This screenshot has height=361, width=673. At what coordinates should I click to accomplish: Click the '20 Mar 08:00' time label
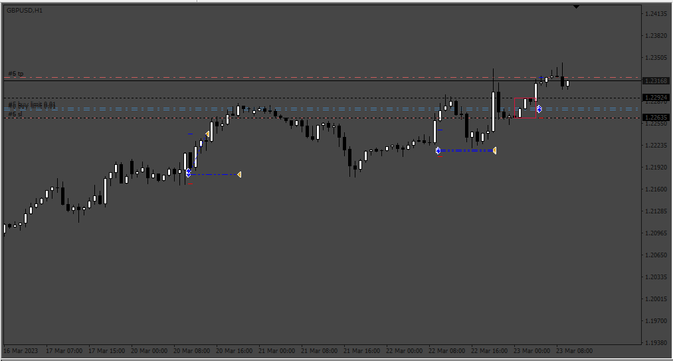pyautogui.click(x=191, y=350)
